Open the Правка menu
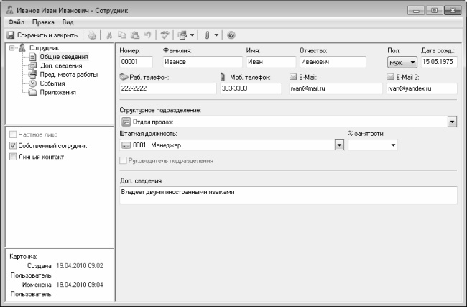The image size is (467, 307). click(x=43, y=22)
